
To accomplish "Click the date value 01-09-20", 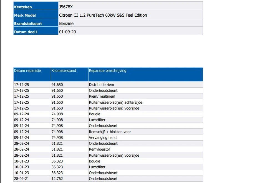I will 67,32.
